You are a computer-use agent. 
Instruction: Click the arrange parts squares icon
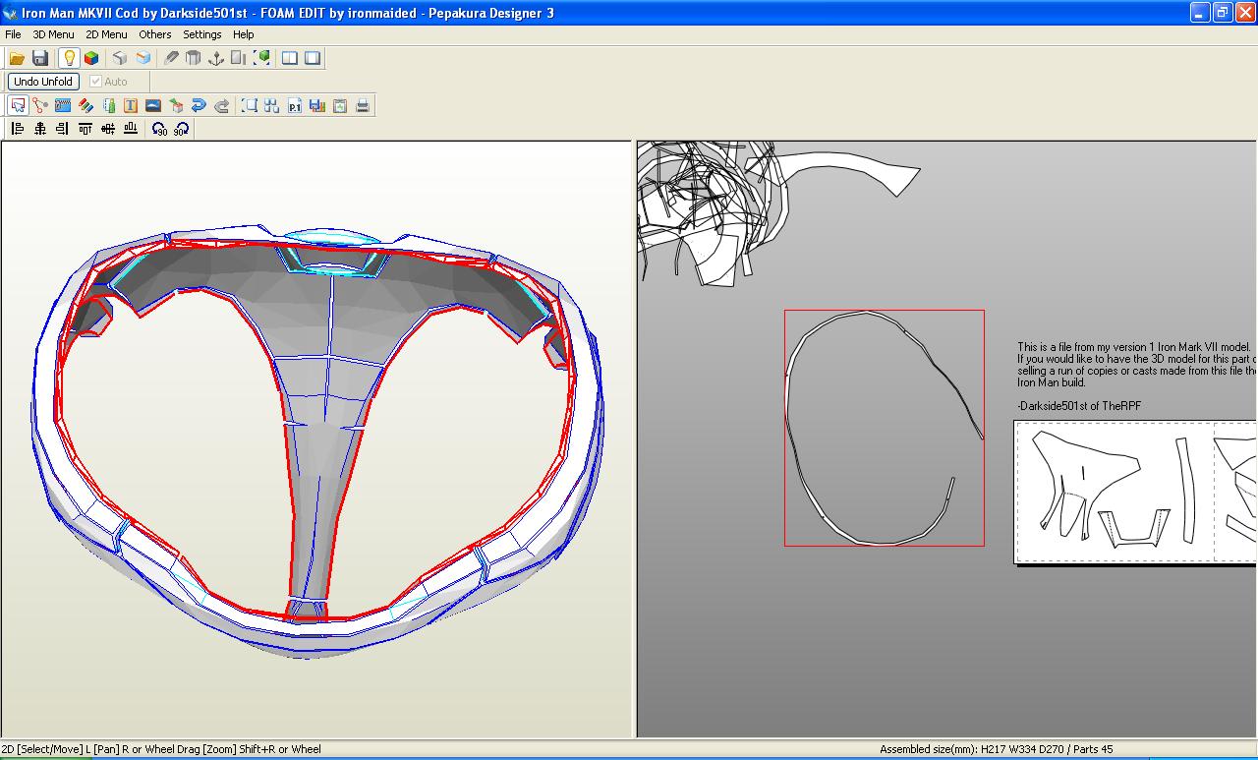click(x=272, y=105)
